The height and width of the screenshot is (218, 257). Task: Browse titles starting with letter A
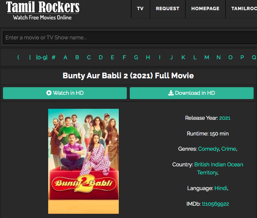point(65,58)
